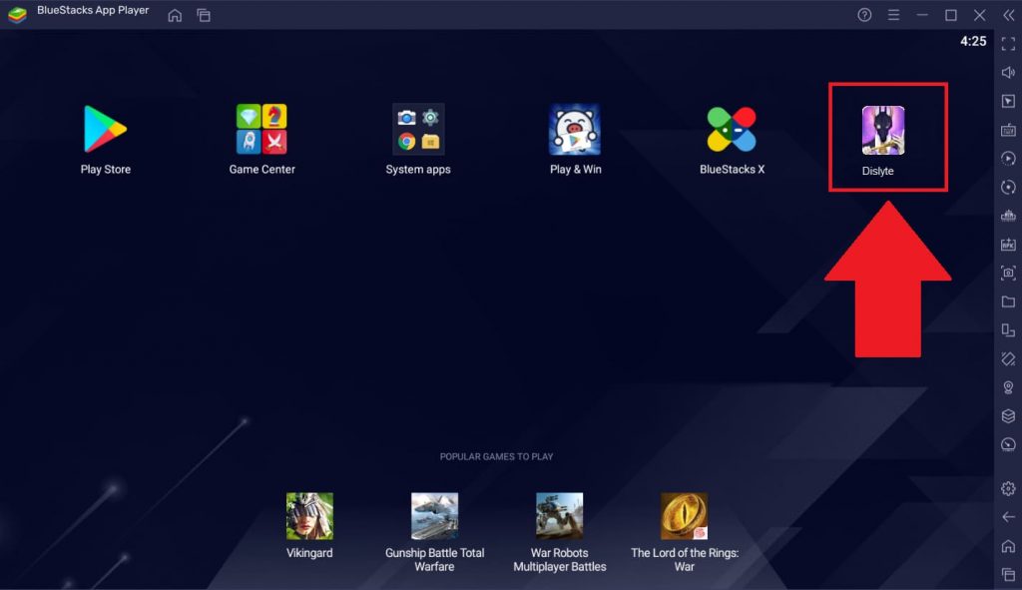Open multi-instance tabs icon in title bar
The width and height of the screenshot is (1022, 590).
[x=204, y=15]
